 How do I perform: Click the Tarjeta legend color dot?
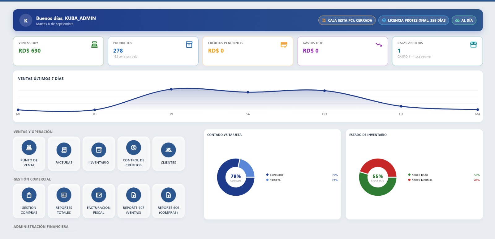coord(267,180)
